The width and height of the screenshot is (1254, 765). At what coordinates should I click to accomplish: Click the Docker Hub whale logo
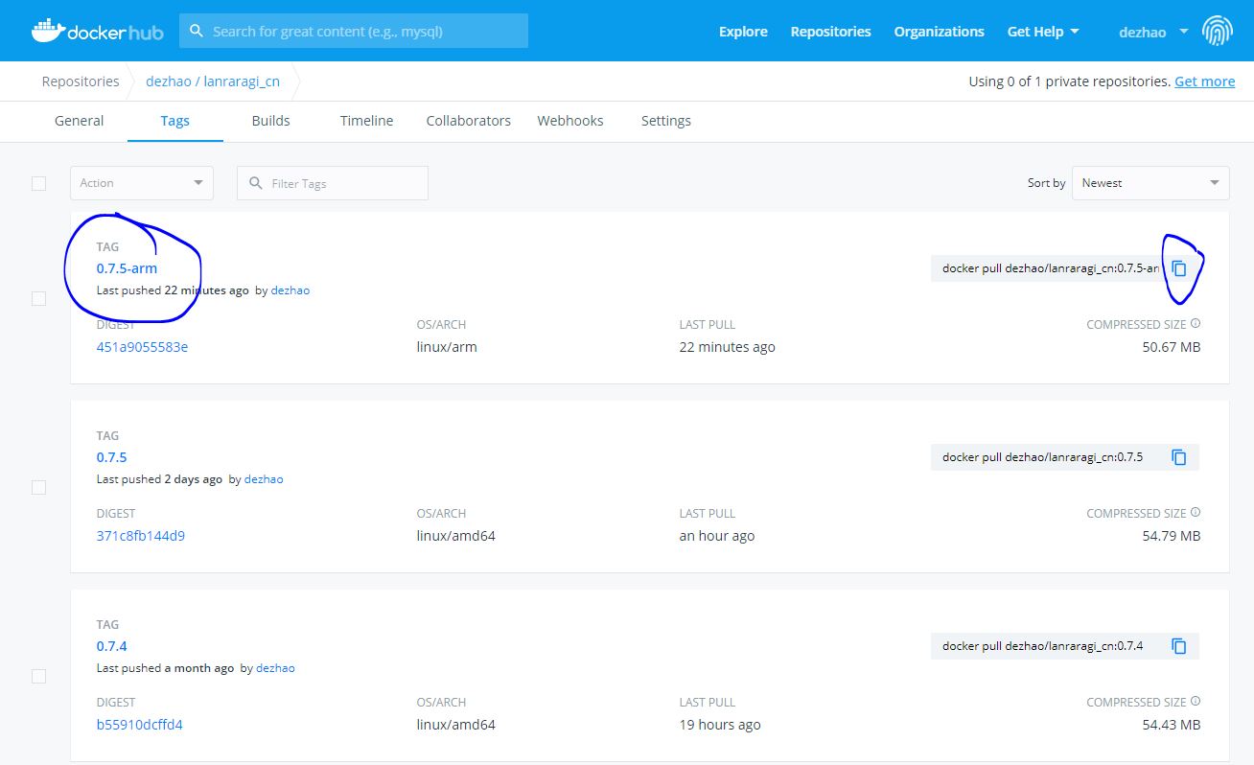(x=97, y=31)
